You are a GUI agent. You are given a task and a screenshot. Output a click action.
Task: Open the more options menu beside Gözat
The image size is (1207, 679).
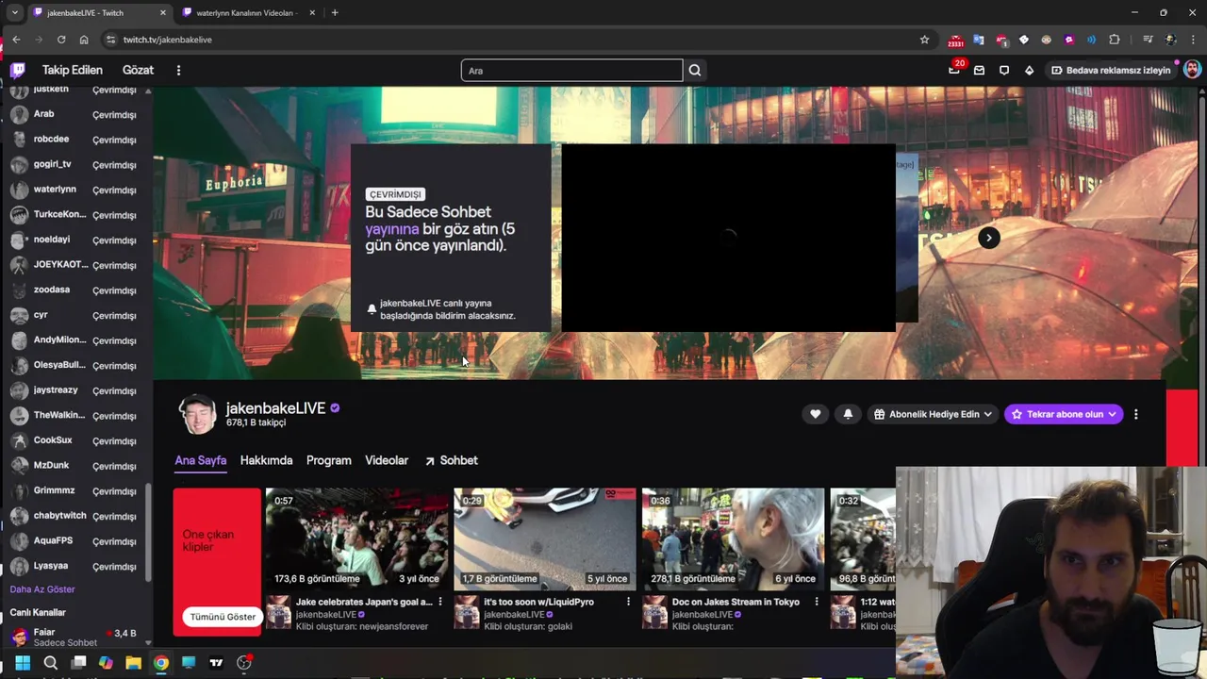[178, 70]
